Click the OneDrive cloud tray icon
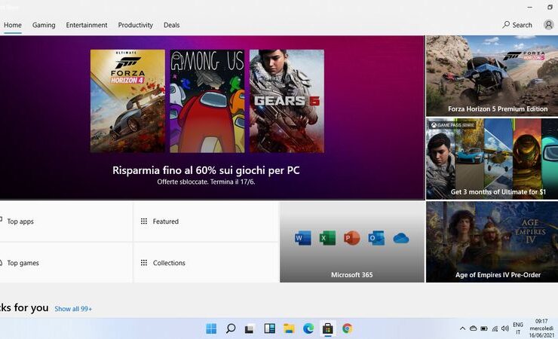The height and width of the screenshot is (339, 558). pos(473,328)
